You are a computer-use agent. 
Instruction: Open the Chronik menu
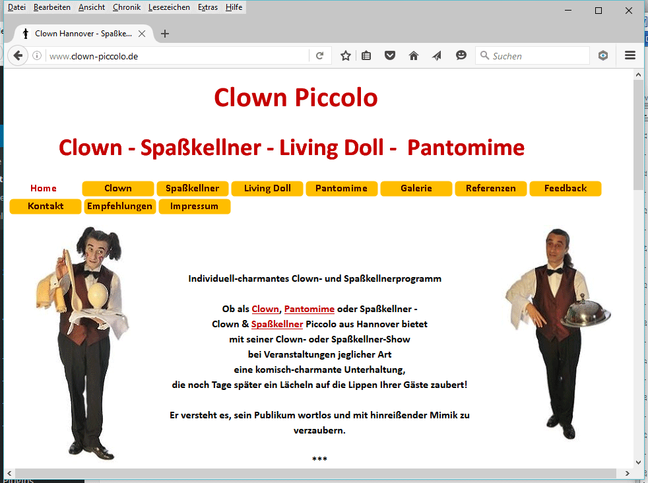127,7
